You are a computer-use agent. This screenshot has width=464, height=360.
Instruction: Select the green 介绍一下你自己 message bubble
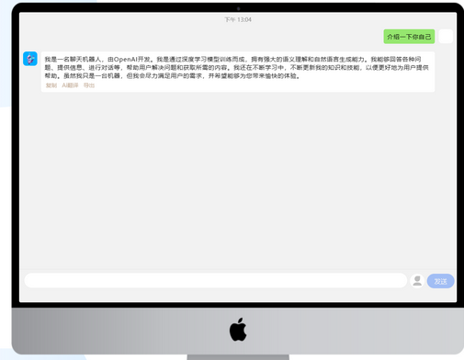409,37
